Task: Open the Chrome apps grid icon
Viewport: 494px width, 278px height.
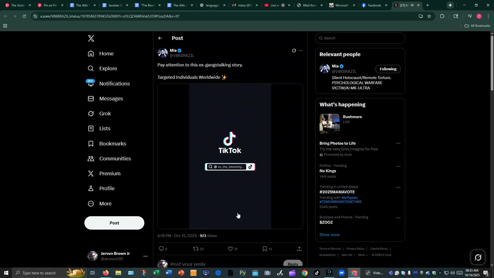Action: pyautogui.click(x=5, y=26)
